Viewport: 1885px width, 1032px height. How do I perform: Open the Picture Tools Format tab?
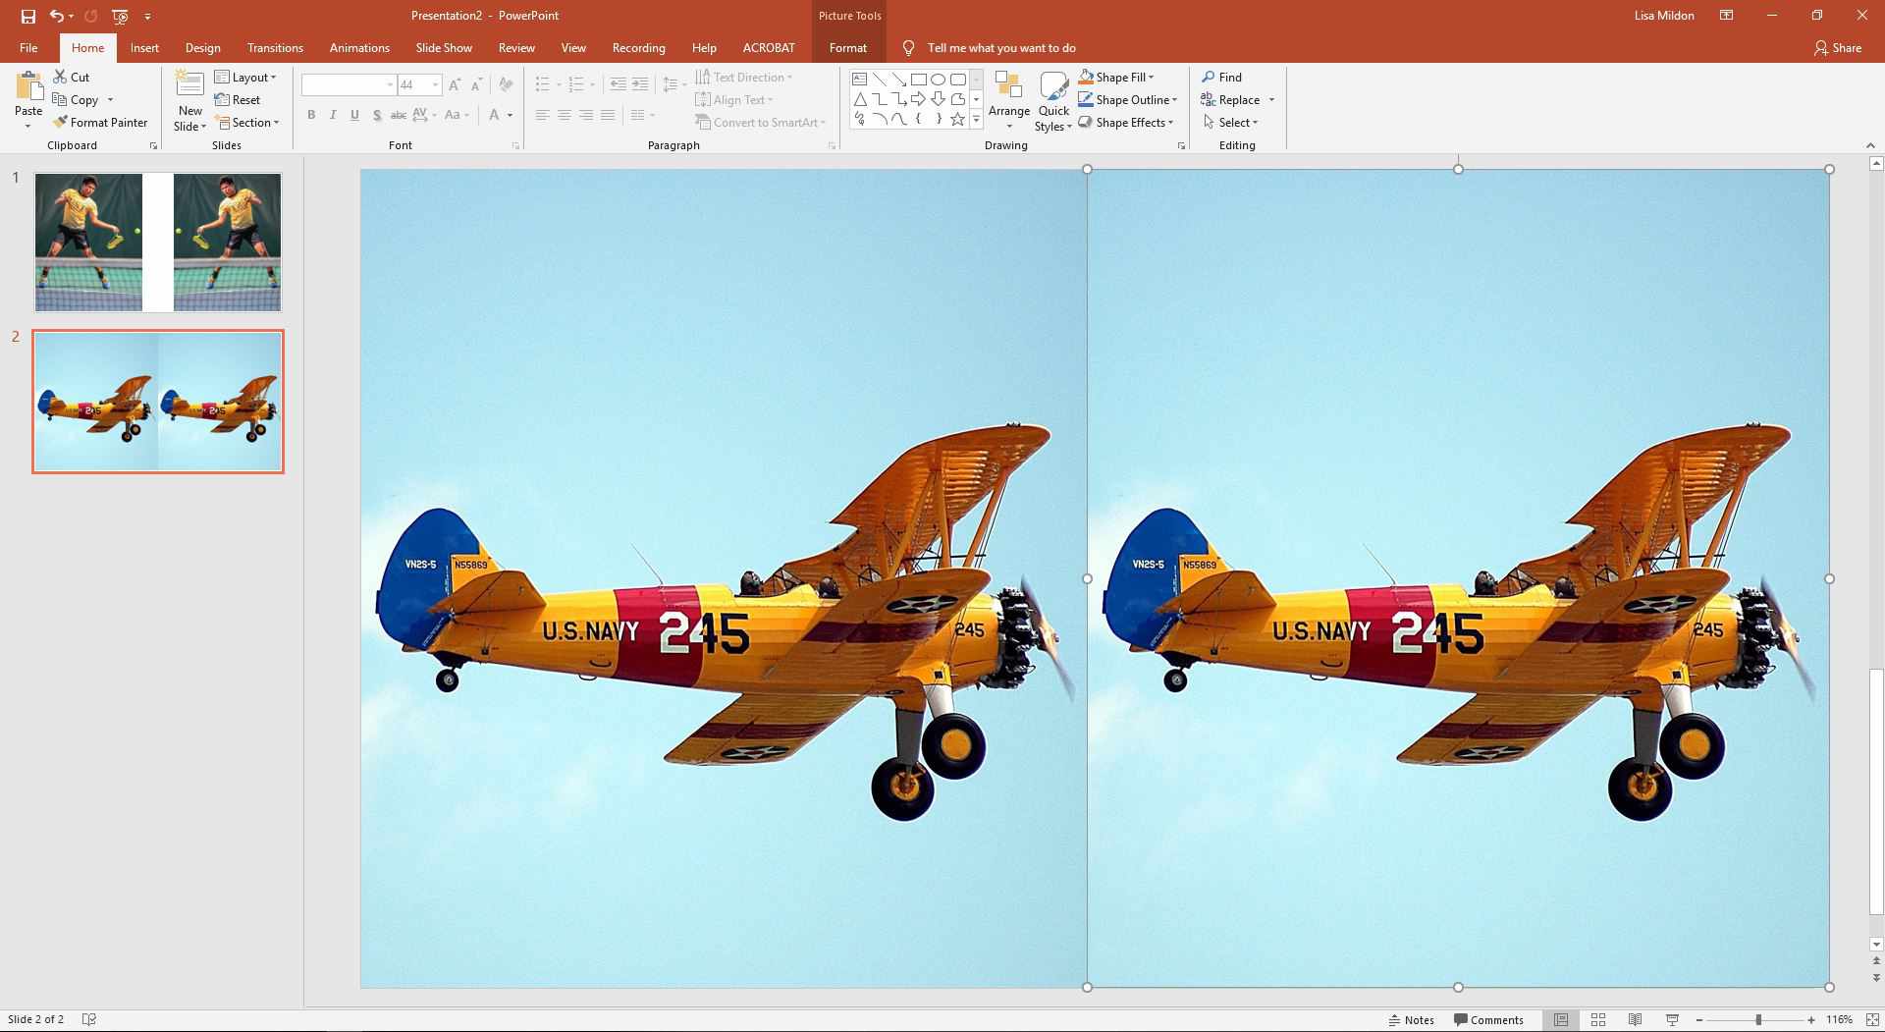click(x=847, y=48)
